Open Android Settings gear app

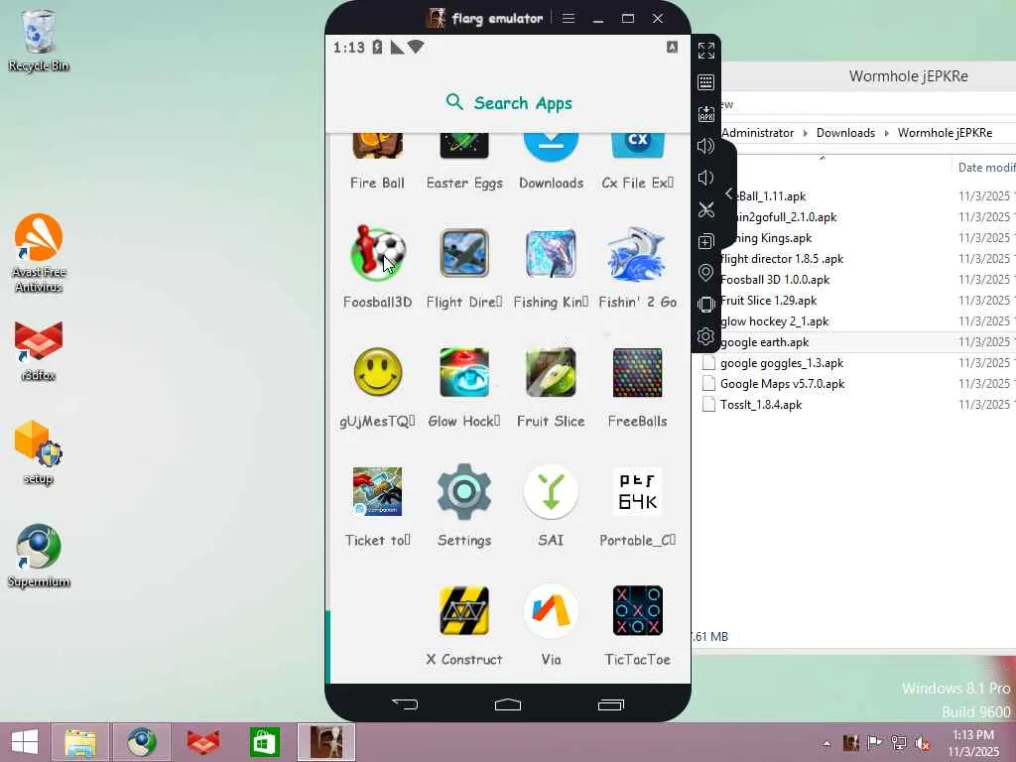[x=464, y=491]
